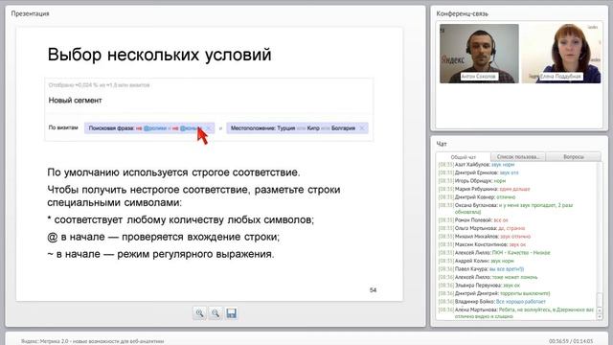Select Мария Рябушкина's chat message
This screenshot has height=345, width=613.
(x=484, y=189)
